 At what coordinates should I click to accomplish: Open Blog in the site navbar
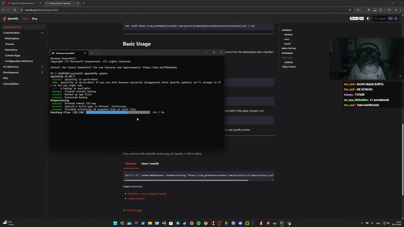(34, 19)
